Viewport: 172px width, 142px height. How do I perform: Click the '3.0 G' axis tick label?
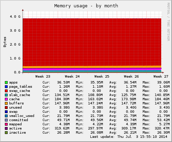[x=15, y=31]
